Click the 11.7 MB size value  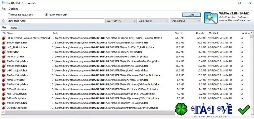(179, 52)
